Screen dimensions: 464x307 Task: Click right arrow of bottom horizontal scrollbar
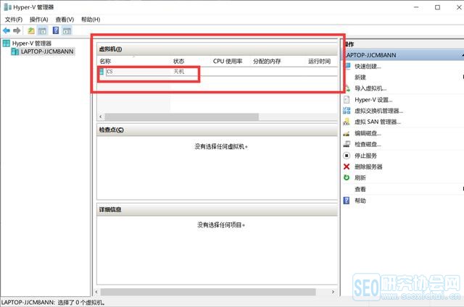coord(333,292)
